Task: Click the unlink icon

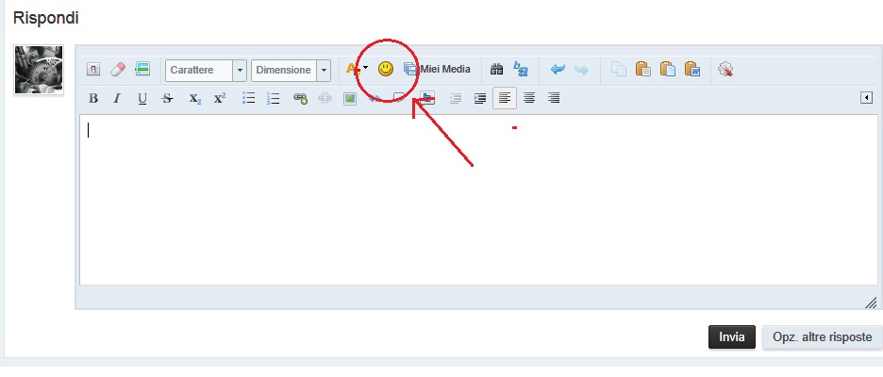Action: 325,98
